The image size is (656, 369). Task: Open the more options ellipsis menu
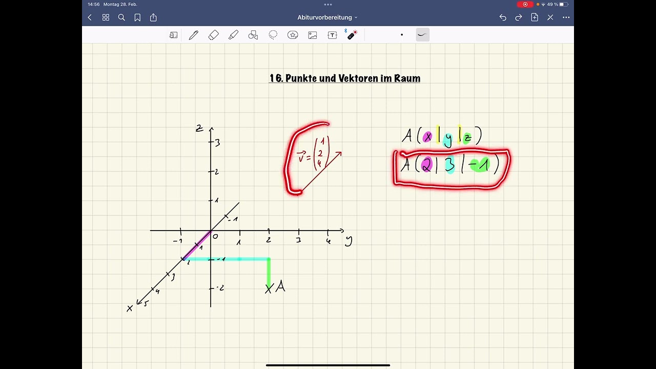(x=566, y=17)
